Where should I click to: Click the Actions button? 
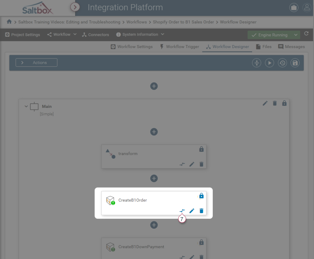(x=36, y=62)
